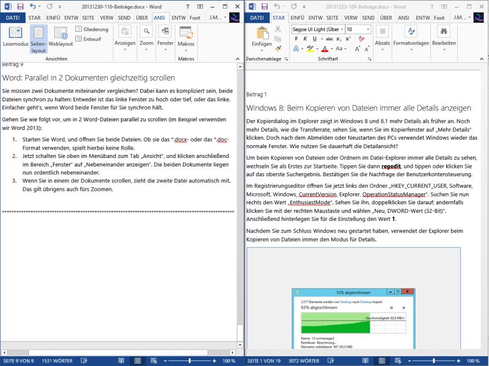The width and height of the screenshot is (489, 366).
Task: Select read mode icon in left status bar
Action: click(x=121, y=361)
